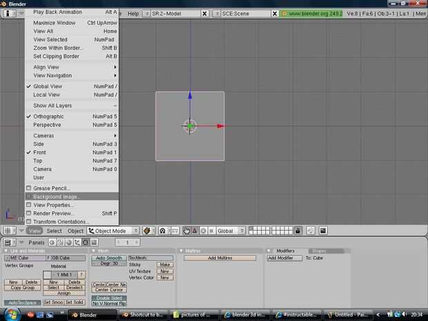Click the Assign material button
This screenshot has width=428, height=321.
click(x=64, y=293)
